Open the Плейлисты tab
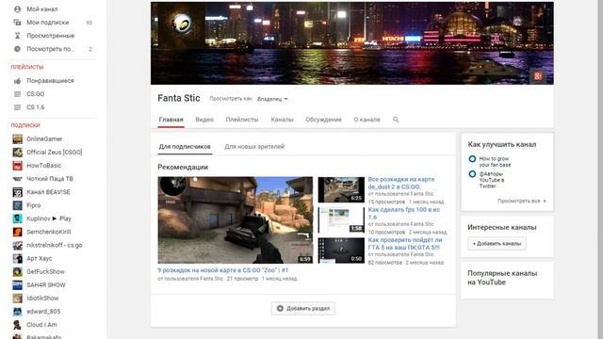 (242, 120)
